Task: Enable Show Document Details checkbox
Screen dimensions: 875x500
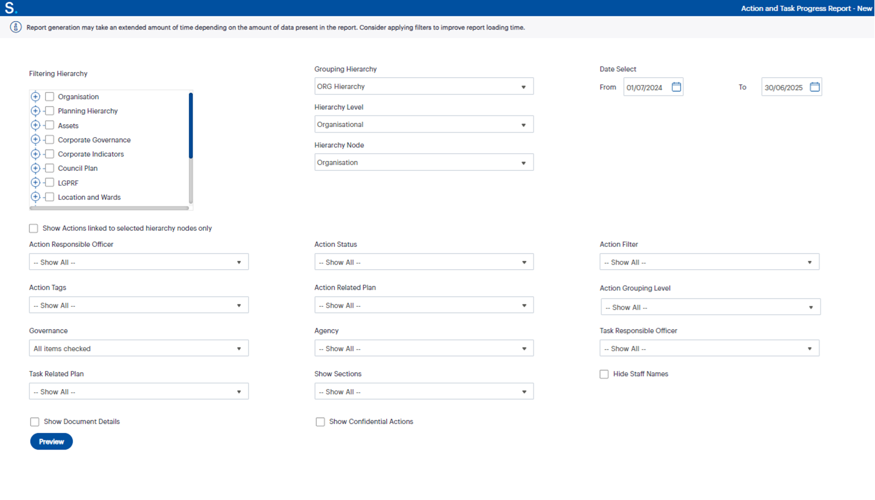Action: [x=35, y=422]
